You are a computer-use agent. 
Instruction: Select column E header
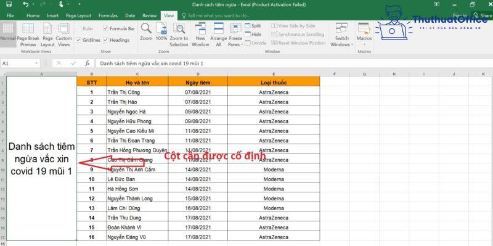[274, 74]
